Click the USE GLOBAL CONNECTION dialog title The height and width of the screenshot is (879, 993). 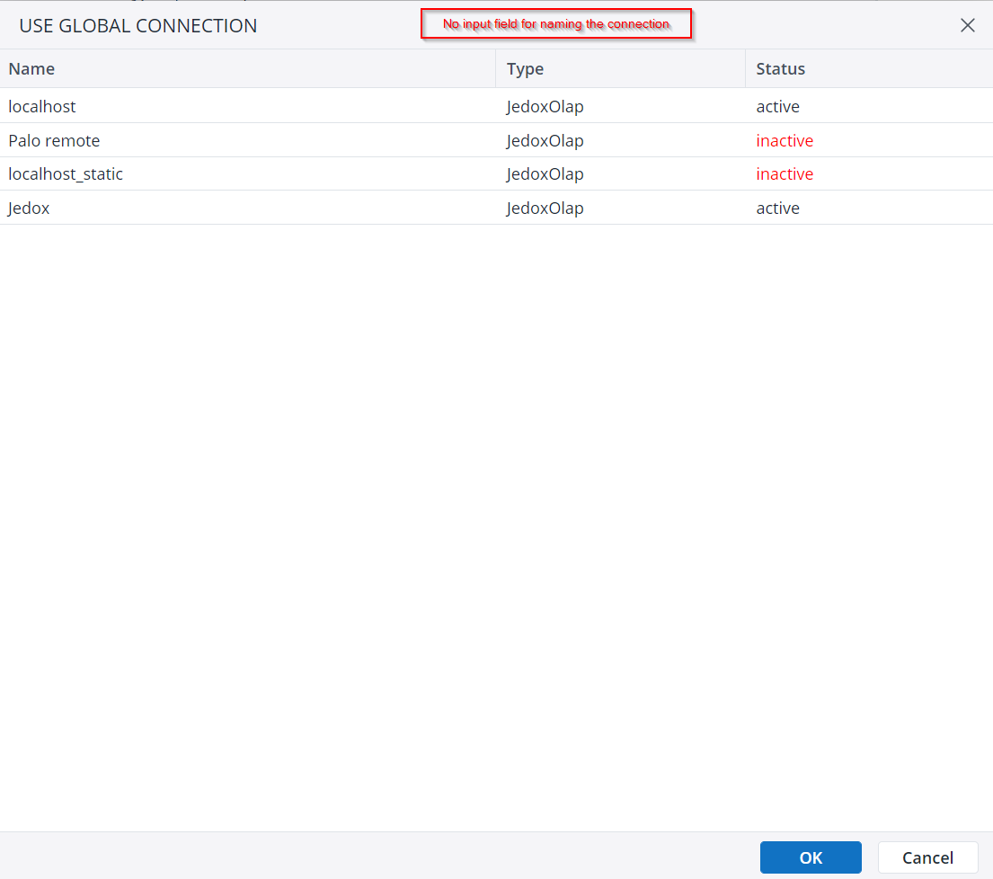click(138, 26)
